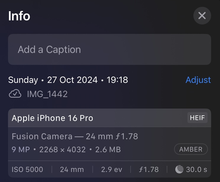Viewport: 220px width, 182px height.
Task: Click the HEIF format badge
Action: pos(197,118)
